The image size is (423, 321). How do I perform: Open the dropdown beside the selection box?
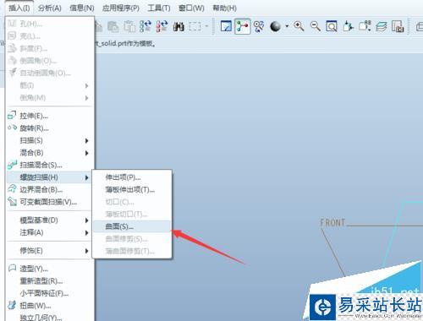[x=206, y=26]
